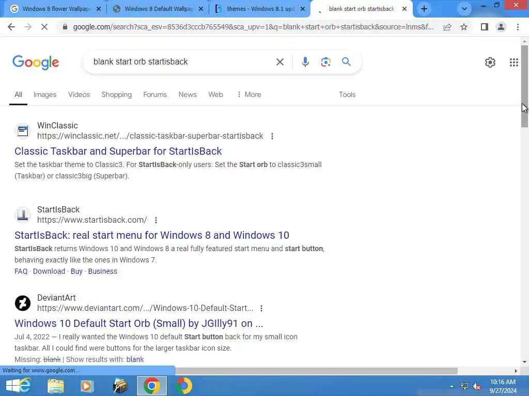The width and height of the screenshot is (529, 396).
Task: Start voice search with microphone
Action: pyautogui.click(x=305, y=62)
